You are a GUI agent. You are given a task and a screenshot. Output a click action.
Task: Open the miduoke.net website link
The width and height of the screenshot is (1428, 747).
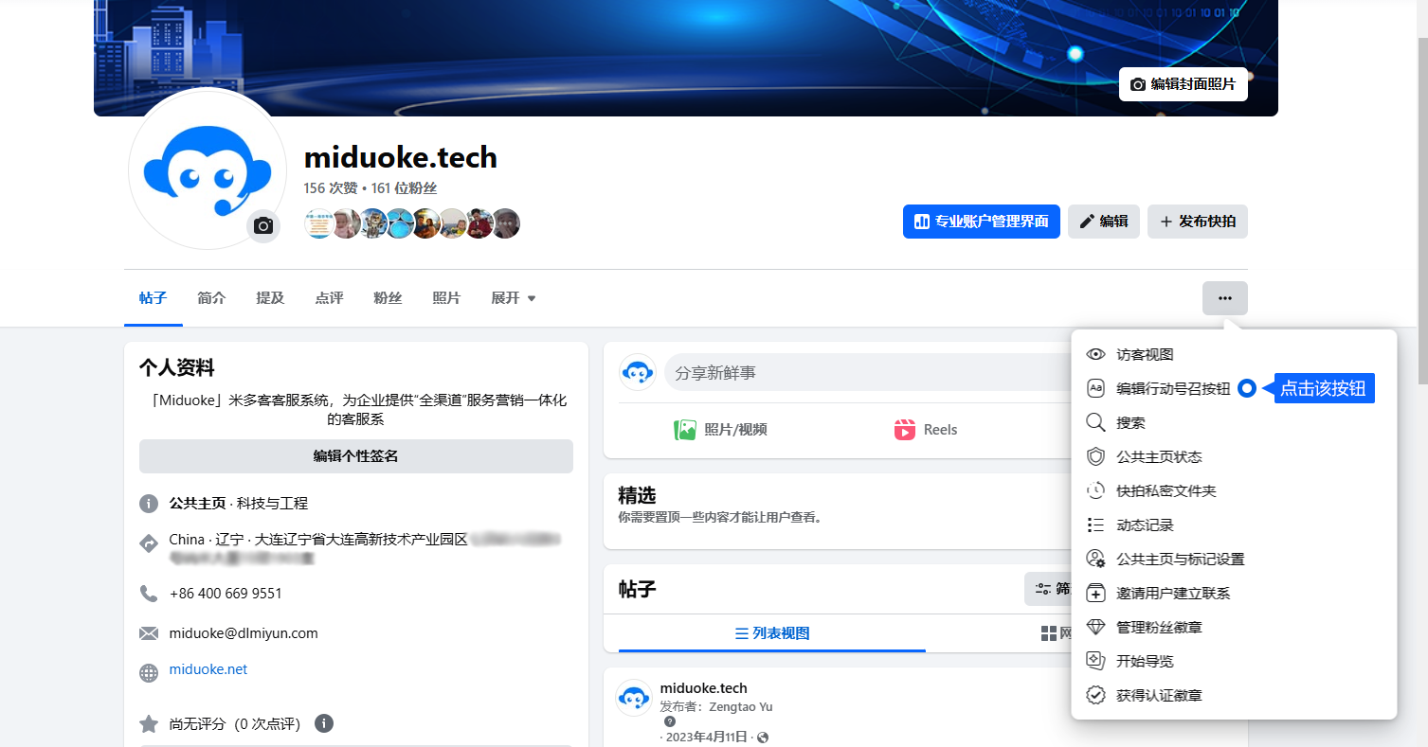click(208, 669)
